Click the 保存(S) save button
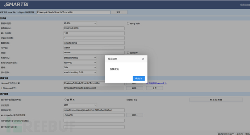The width and height of the screenshot is (250, 135). pos(239,134)
